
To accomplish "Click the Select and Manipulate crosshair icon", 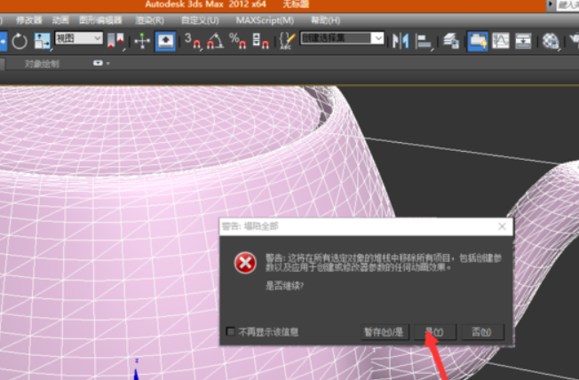I will [142, 41].
